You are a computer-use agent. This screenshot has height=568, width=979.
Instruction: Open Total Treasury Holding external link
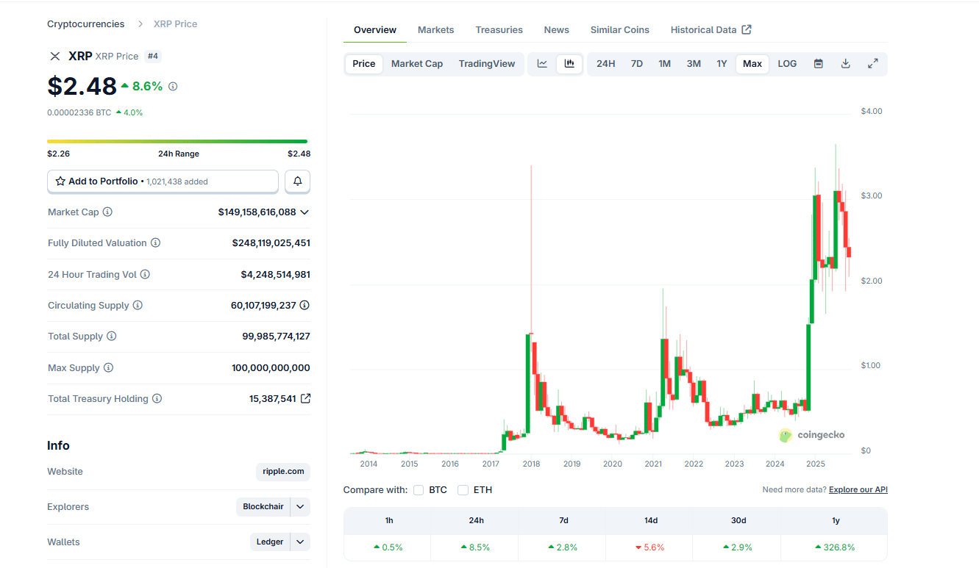coord(307,398)
